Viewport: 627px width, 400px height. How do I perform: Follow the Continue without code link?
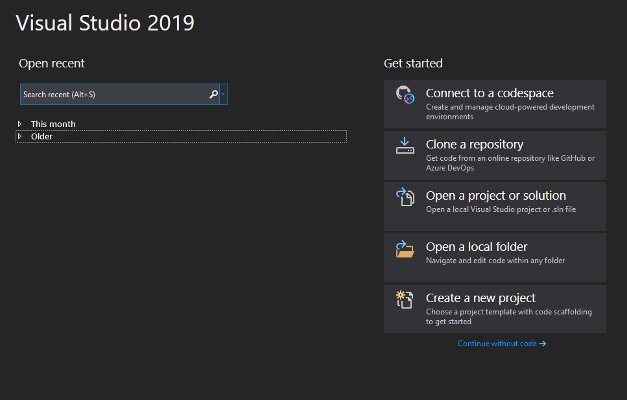click(x=497, y=344)
